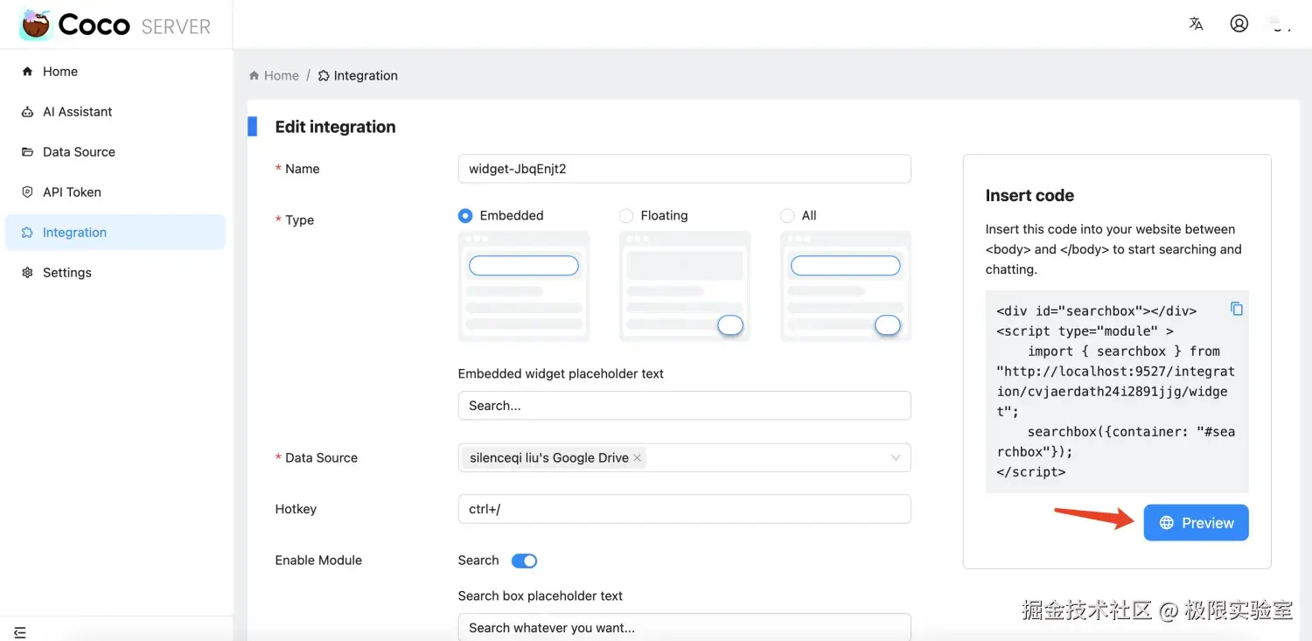Open the user account profile icon
Screen dimensions: 1312x641
(1239, 24)
